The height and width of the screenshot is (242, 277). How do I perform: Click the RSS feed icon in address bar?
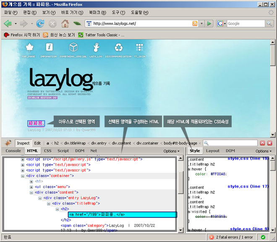point(195,23)
